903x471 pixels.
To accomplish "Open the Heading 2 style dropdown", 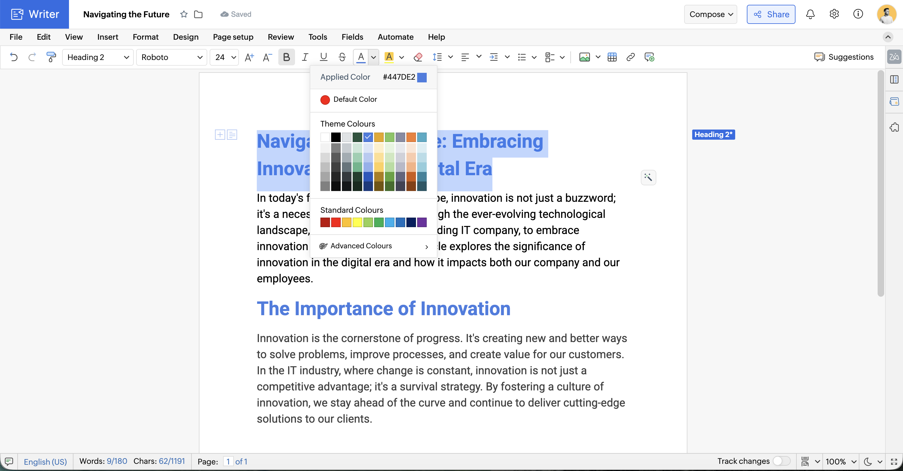I will pos(98,57).
